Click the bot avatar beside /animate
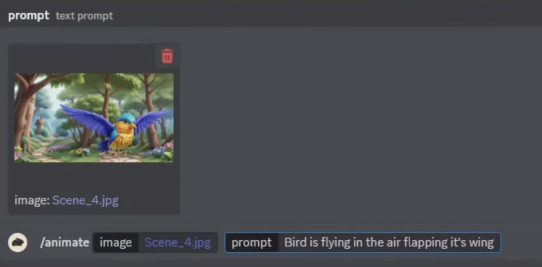This screenshot has width=542, height=267. [18, 242]
